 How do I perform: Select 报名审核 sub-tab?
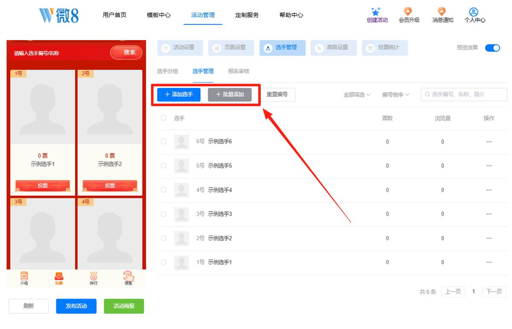pyautogui.click(x=239, y=71)
